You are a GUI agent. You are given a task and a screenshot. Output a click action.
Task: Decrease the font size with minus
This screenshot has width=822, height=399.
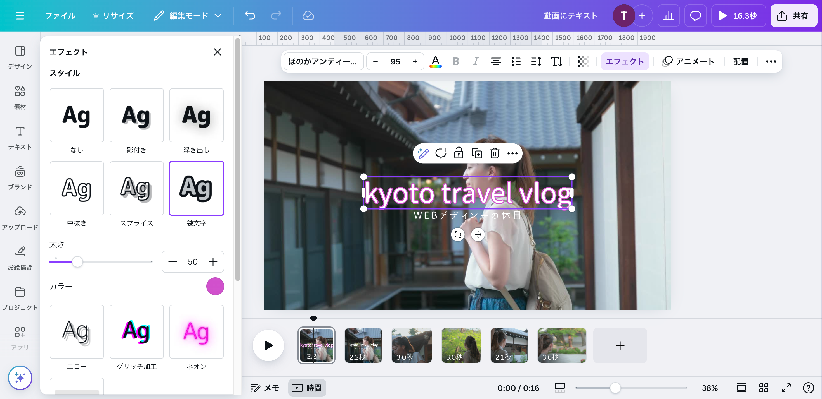(x=375, y=61)
